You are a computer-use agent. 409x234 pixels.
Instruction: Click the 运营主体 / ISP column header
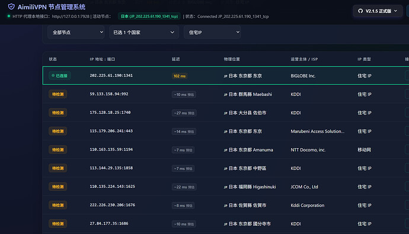[304, 59]
